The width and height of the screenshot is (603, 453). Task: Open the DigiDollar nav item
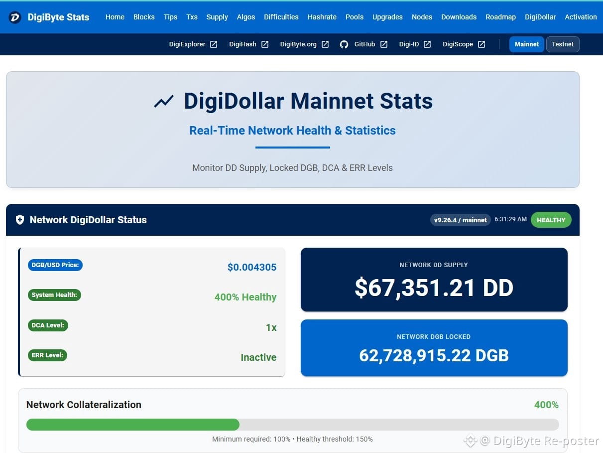click(540, 17)
